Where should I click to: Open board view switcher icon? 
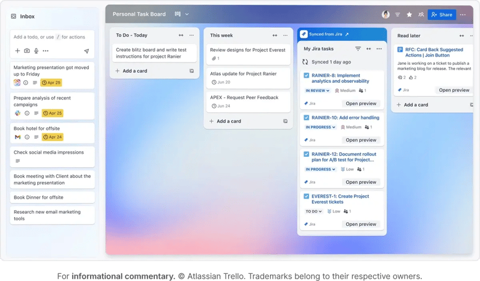pos(178,14)
